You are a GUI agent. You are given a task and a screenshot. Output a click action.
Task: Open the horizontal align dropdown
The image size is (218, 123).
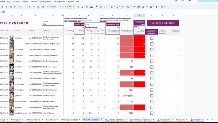113,7
